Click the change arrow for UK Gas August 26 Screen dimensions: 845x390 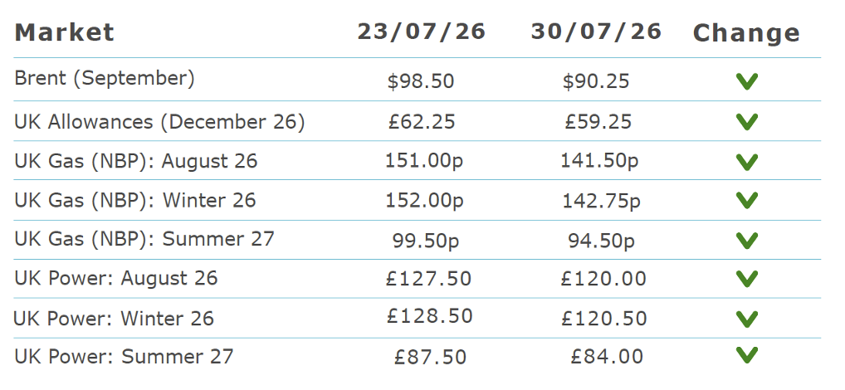point(747,162)
